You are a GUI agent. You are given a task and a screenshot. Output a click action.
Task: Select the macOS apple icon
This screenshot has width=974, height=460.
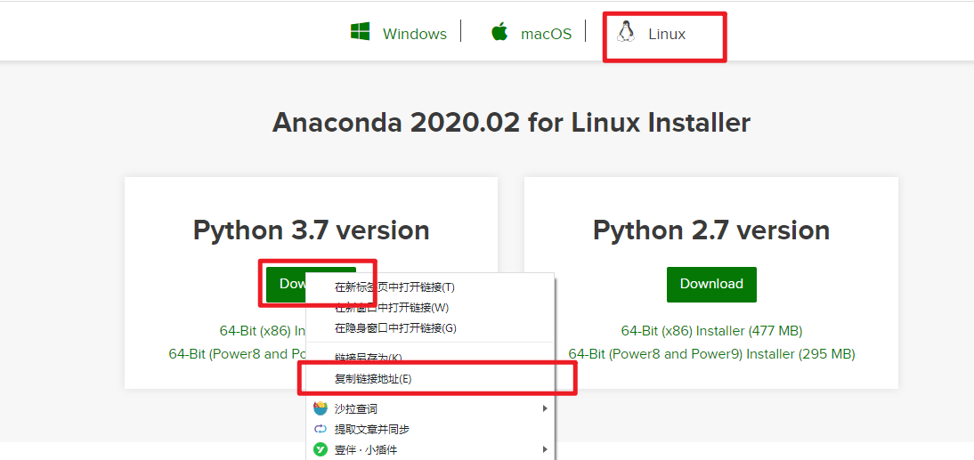coord(499,32)
